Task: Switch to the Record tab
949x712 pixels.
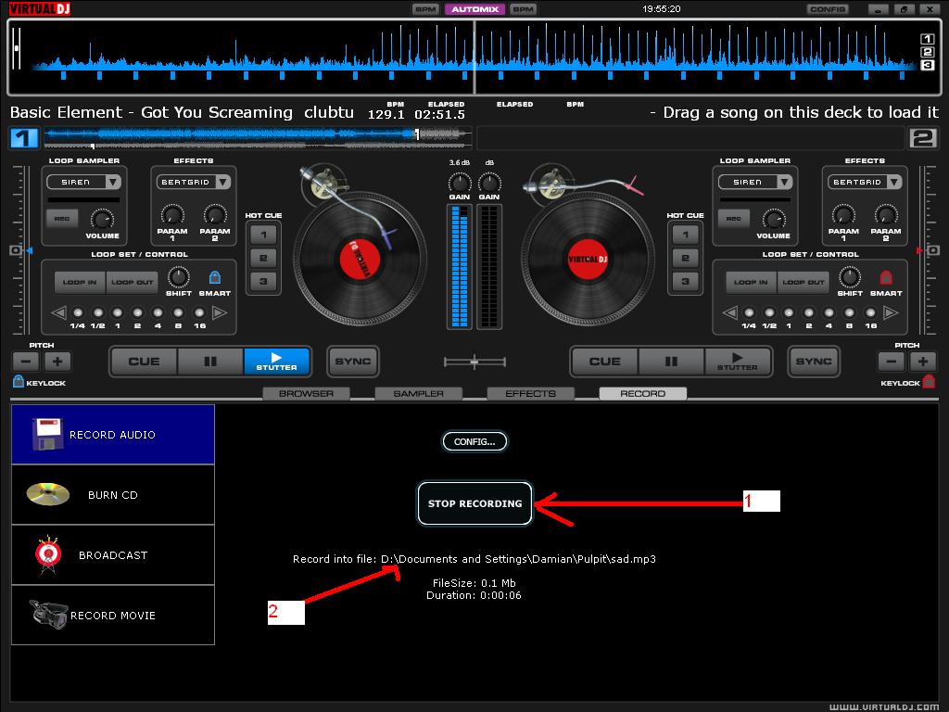Action: pyautogui.click(x=643, y=393)
